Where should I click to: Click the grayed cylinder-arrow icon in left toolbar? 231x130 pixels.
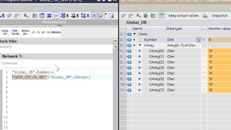coord(26,16)
